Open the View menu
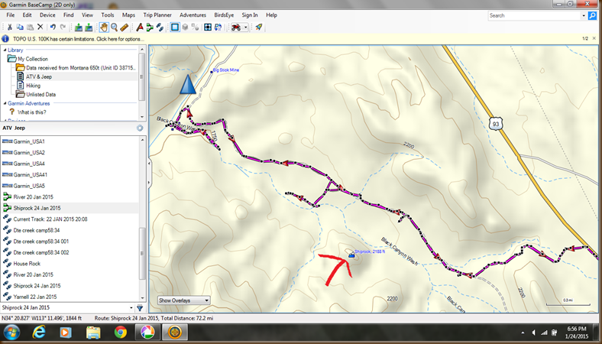Image resolution: width=602 pixels, height=344 pixels. pyautogui.click(x=87, y=15)
